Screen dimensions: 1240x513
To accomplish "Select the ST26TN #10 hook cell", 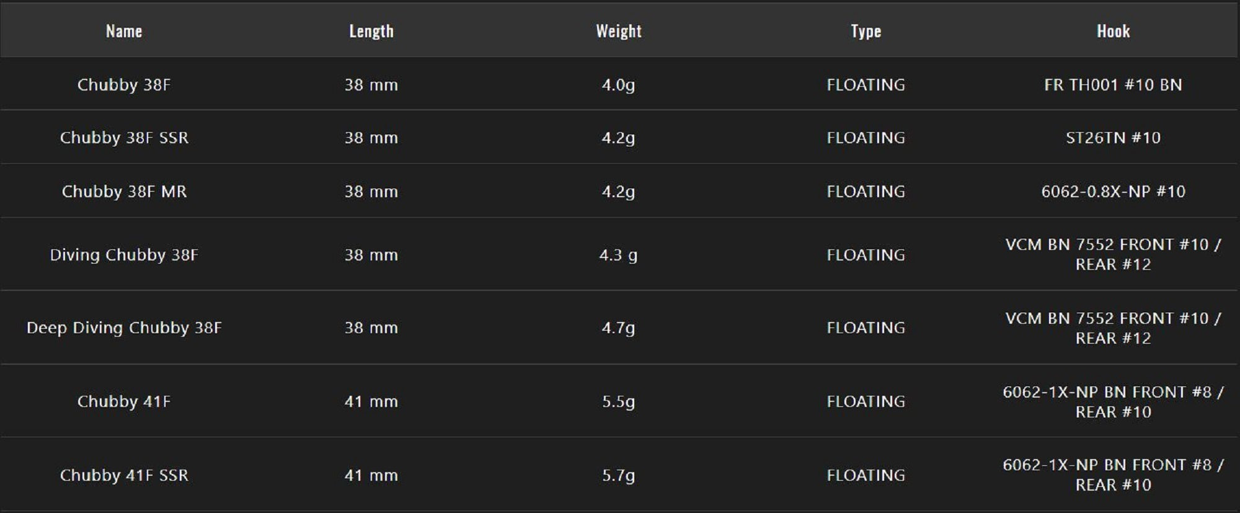I will tap(1113, 138).
